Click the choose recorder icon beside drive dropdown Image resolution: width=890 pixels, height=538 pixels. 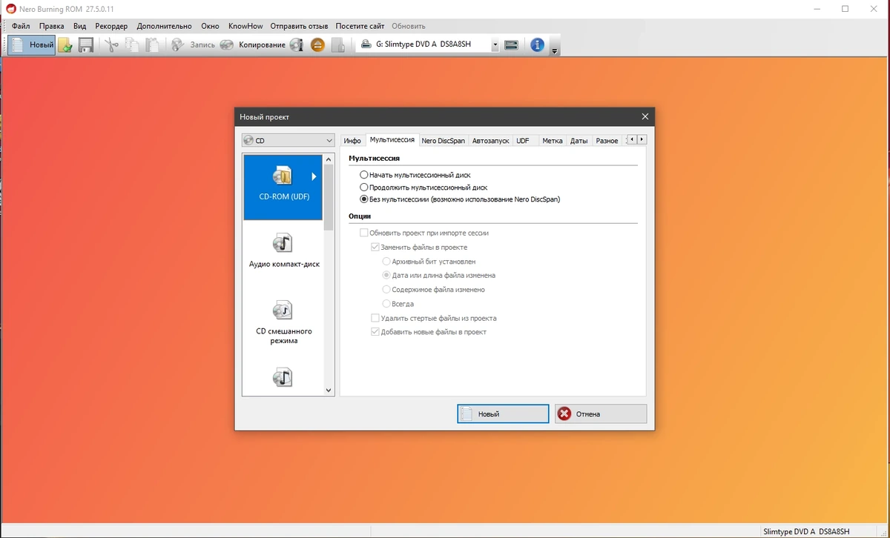coord(511,45)
